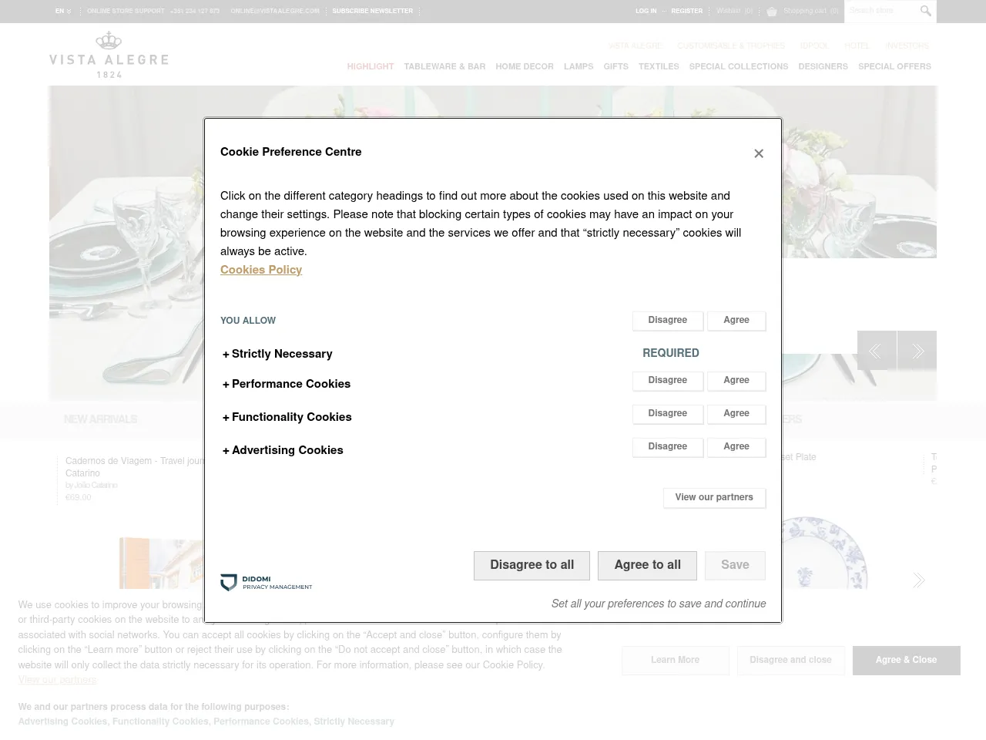
Task: Open the Home Decor menu
Action: pos(524,67)
